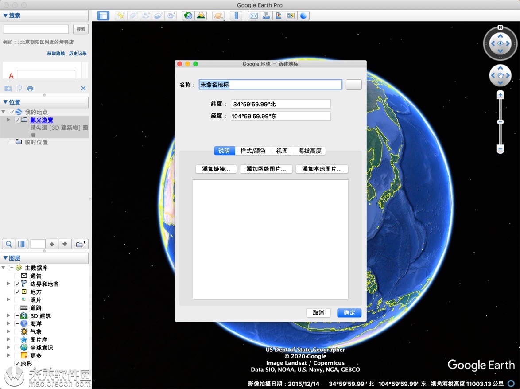This screenshot has width=520, height=389.
Task: Copy search results clipboard icon
Action: click(19, 88)
